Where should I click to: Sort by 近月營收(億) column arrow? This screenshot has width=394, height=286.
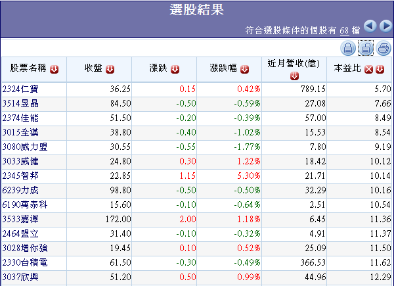294,76
